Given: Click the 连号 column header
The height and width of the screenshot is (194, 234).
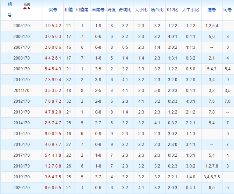Looking at the screenshot, I should pos(212,10).
